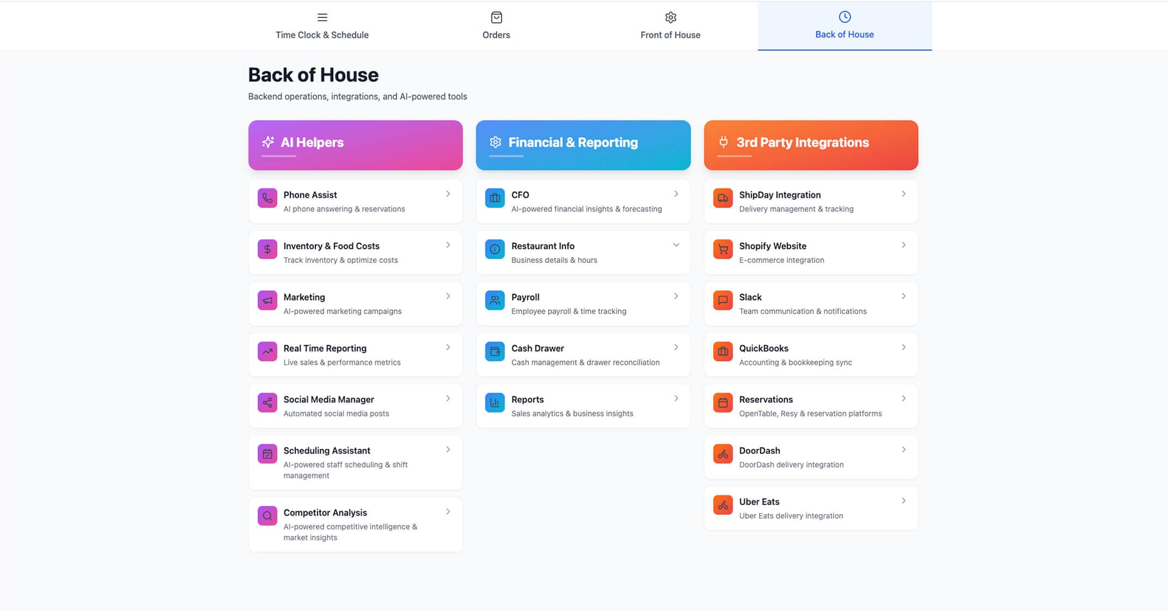Switch to the Orders tab
The width and height of the screenshot is (1168, 611).
pos(496,26)
